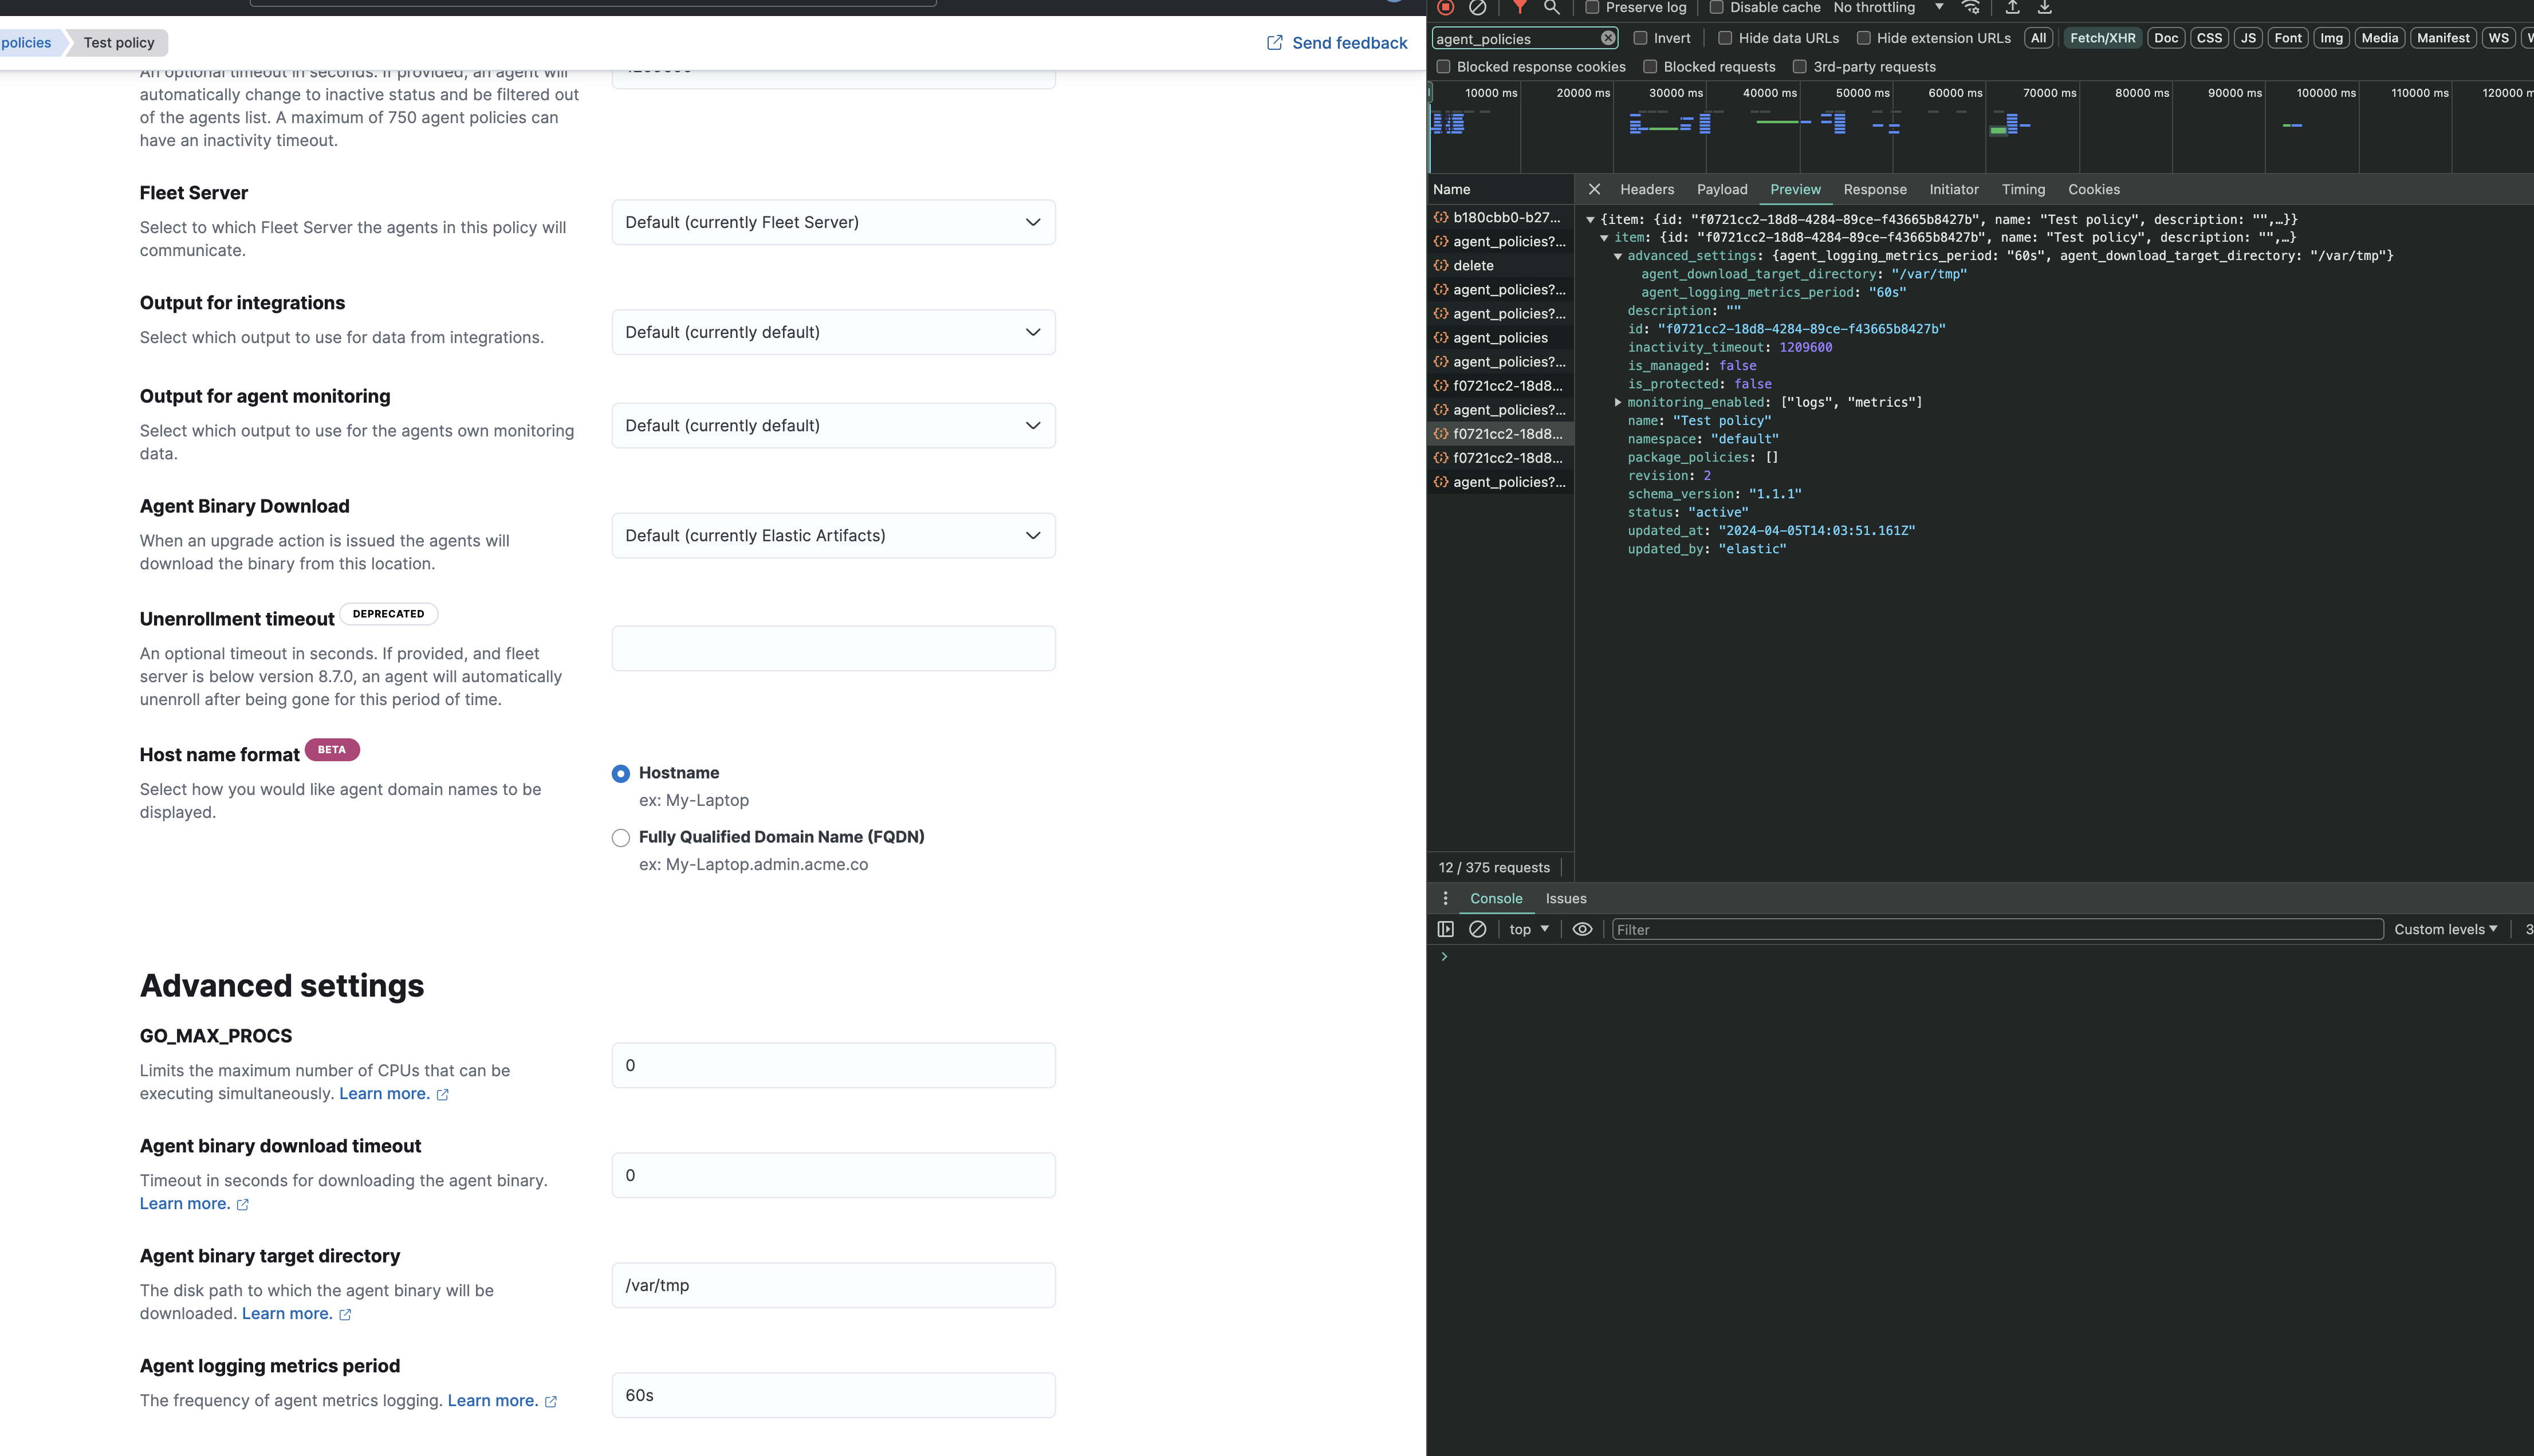This screenshot has height=1456, width=2534.
Task: Enable Disable cache checkbox
Action: point(1716,7)
